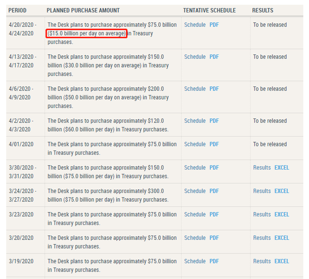Click the PERIOD column header
The height and width of the screenshot is (279, 309).
[17, 11]
